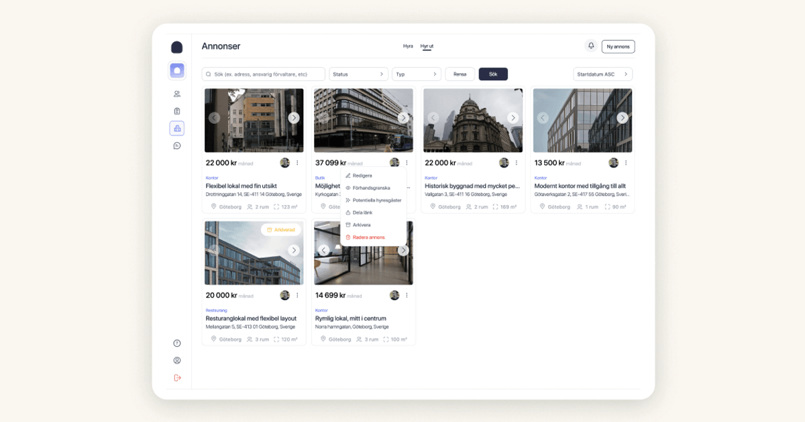Choose Radera annons in the menu
Viewport: 805px width, 422px height.
(368, 237)
